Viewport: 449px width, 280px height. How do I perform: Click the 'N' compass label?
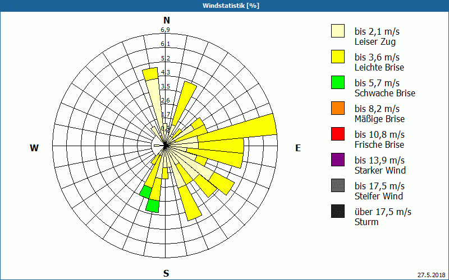click(167, 20)
